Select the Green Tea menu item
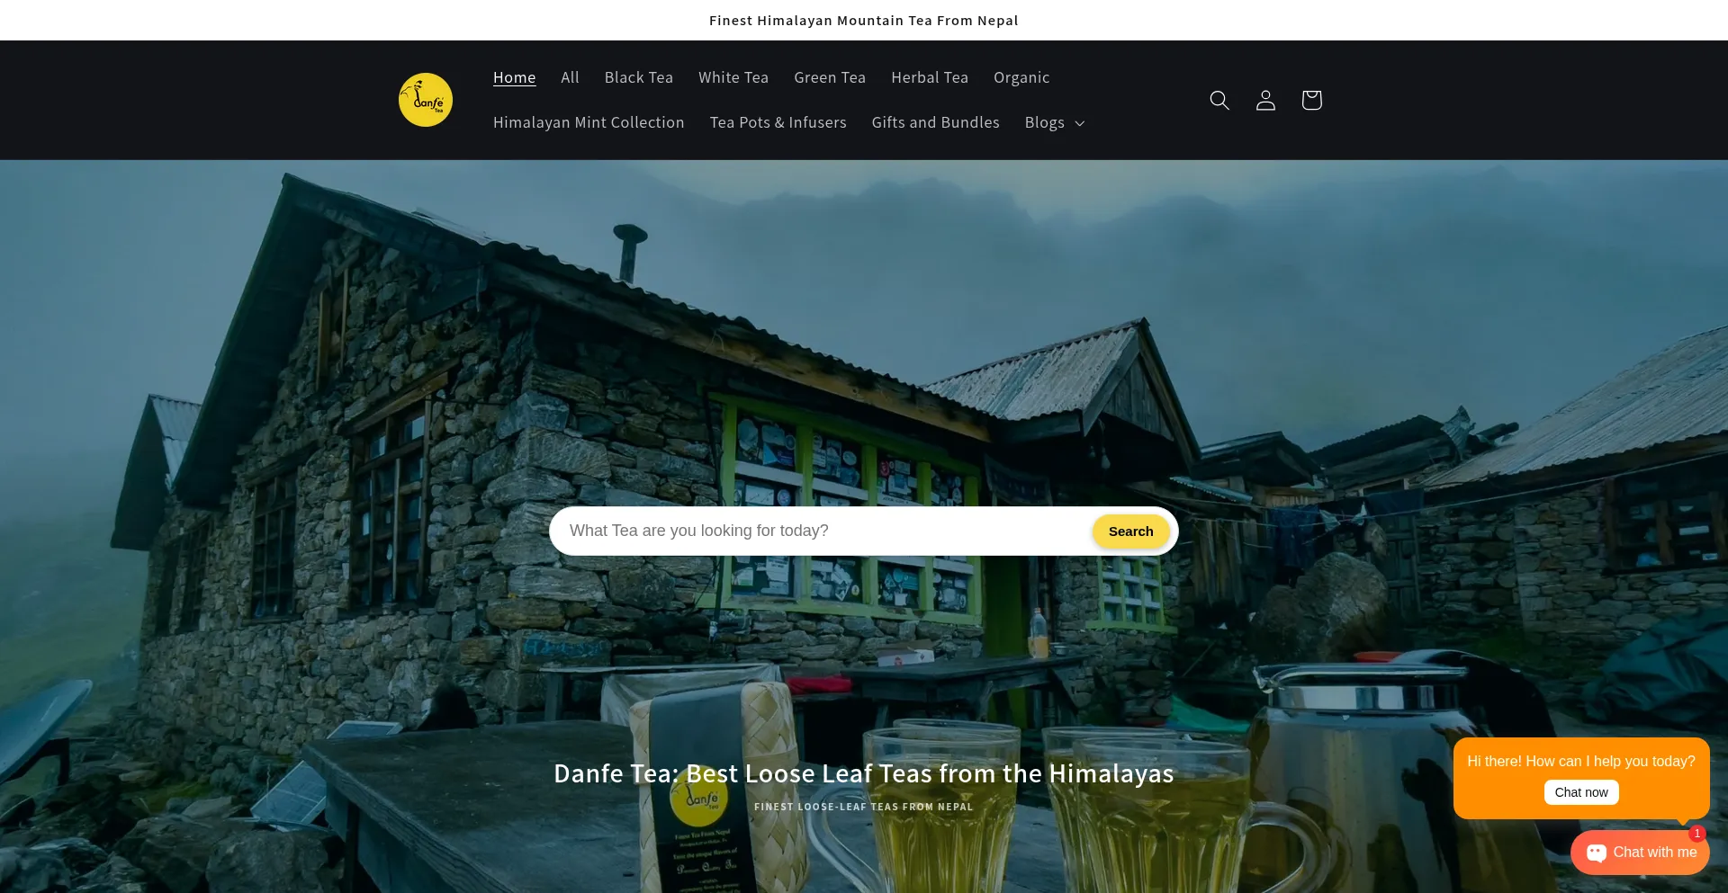The height and width of the screenshot is (893, 1728). click(829, 77)
